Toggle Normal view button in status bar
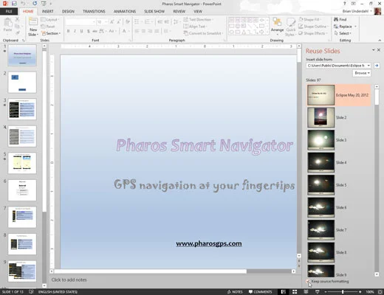This screenshot has width=384, height=295. coord(284,291)
